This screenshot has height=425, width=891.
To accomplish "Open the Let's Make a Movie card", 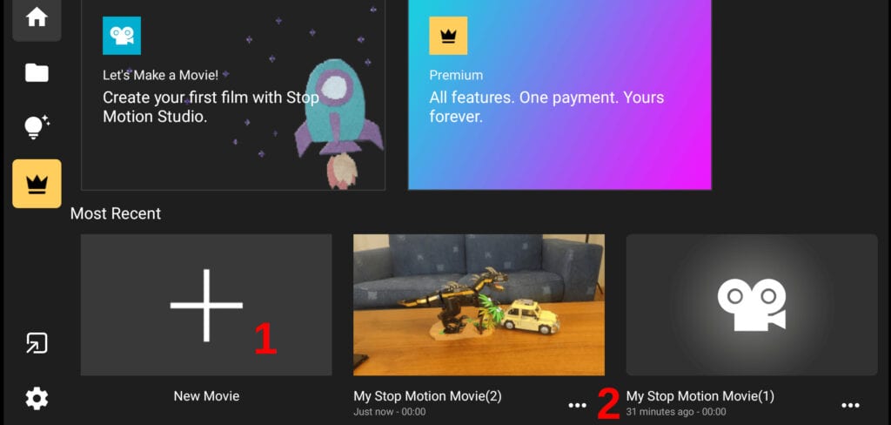I will tap(233, 94).
